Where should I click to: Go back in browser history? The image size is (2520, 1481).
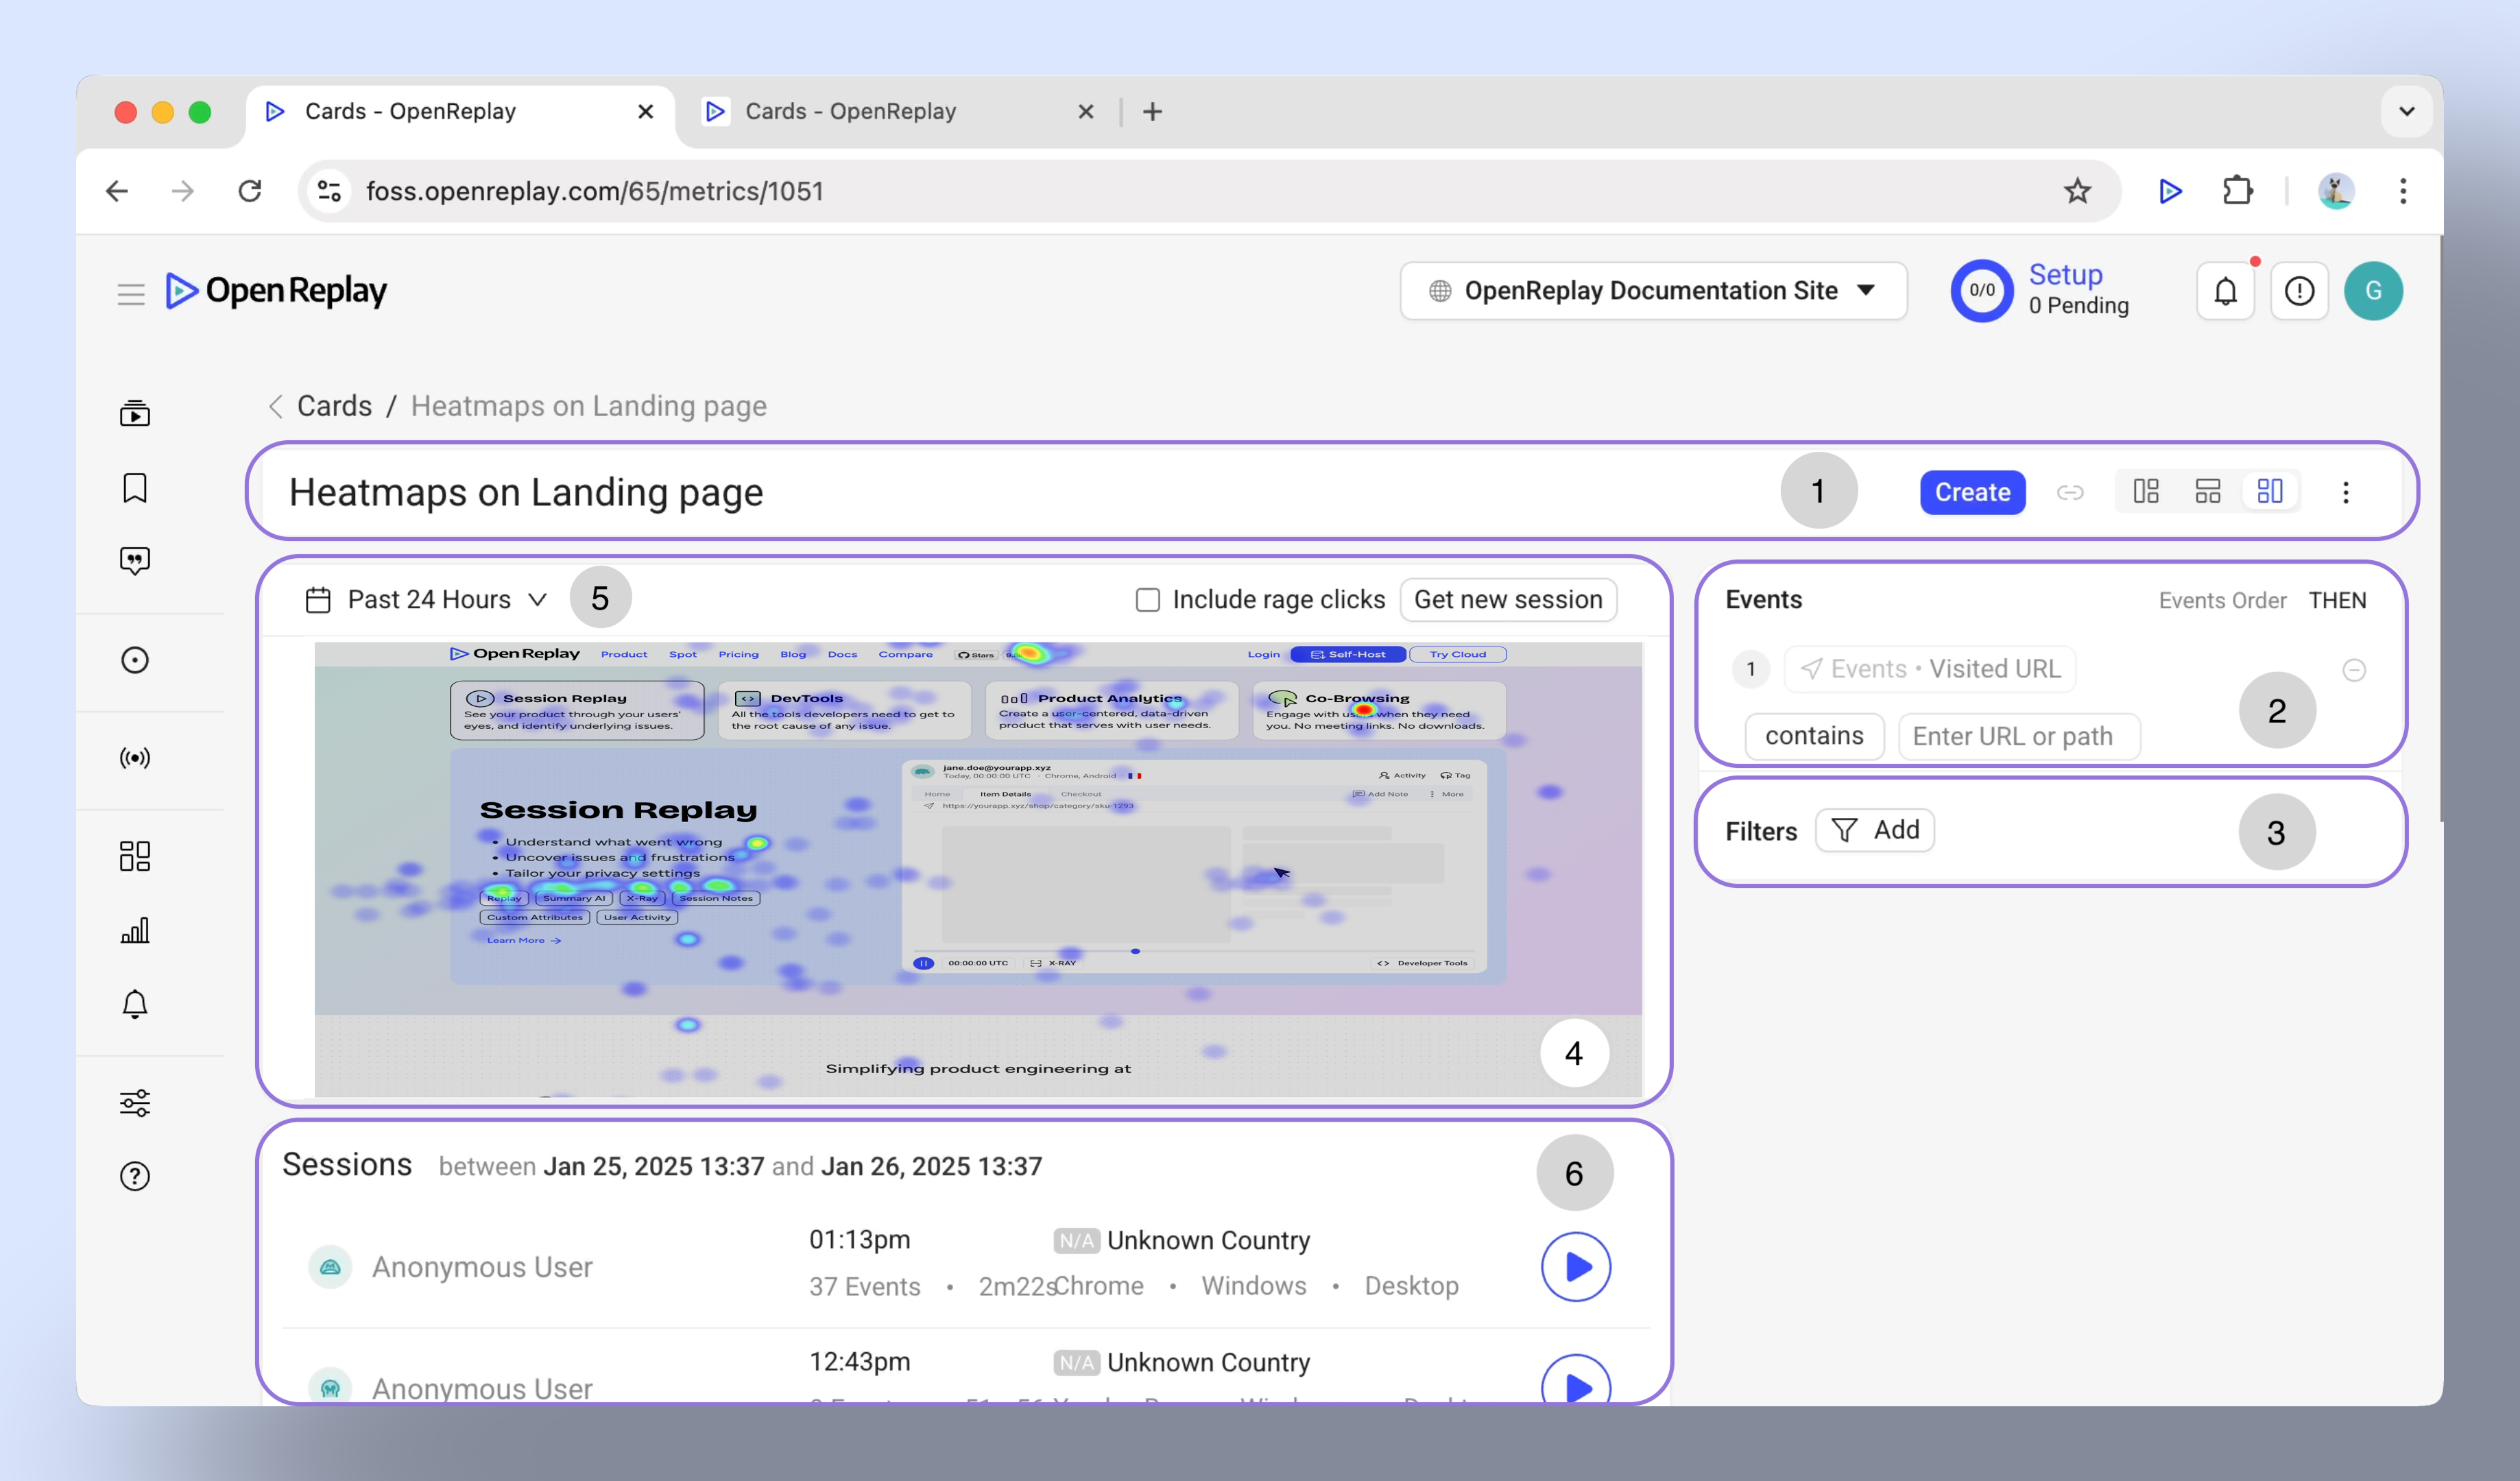pos(117,191)
